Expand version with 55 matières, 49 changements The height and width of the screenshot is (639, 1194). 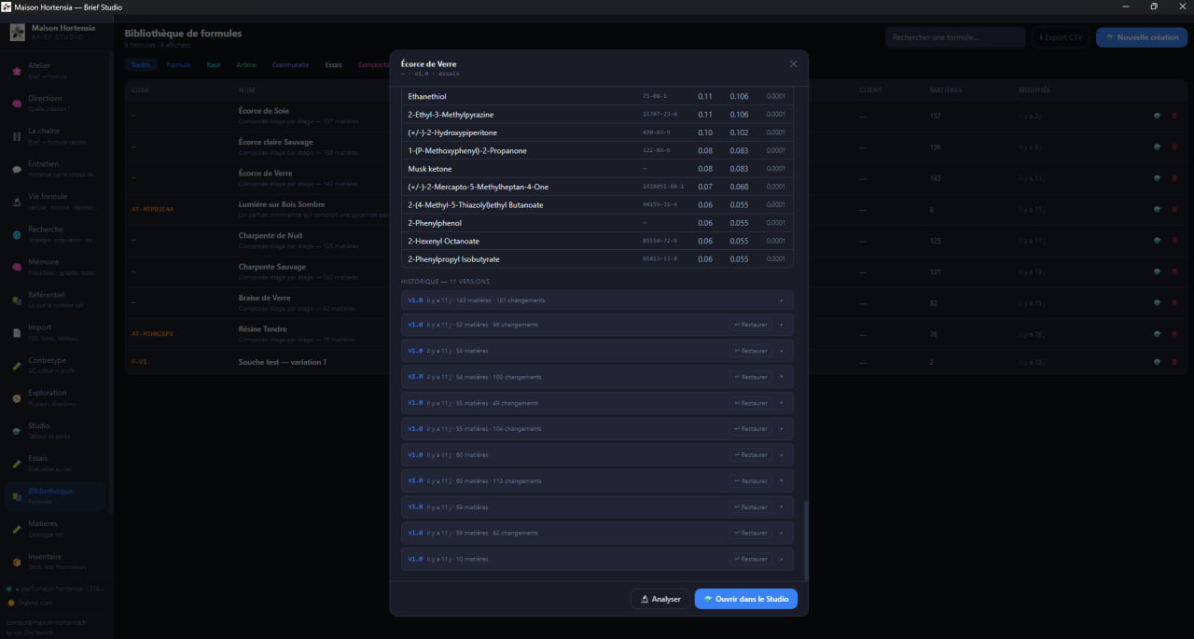coord(781,403)
